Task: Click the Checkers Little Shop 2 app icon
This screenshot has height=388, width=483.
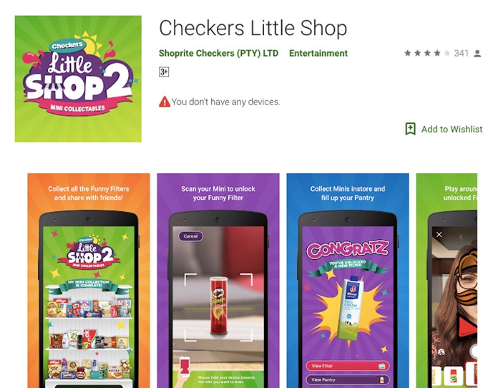Action: click(x=78, y=79)
